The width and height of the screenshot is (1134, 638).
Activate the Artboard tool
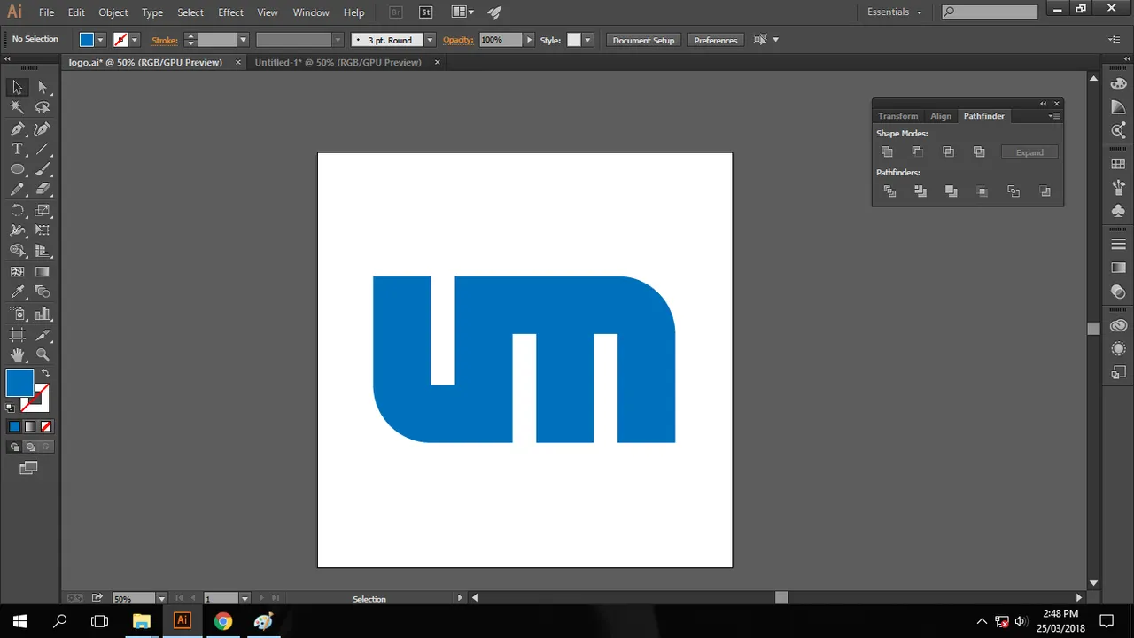coord(17,335)
